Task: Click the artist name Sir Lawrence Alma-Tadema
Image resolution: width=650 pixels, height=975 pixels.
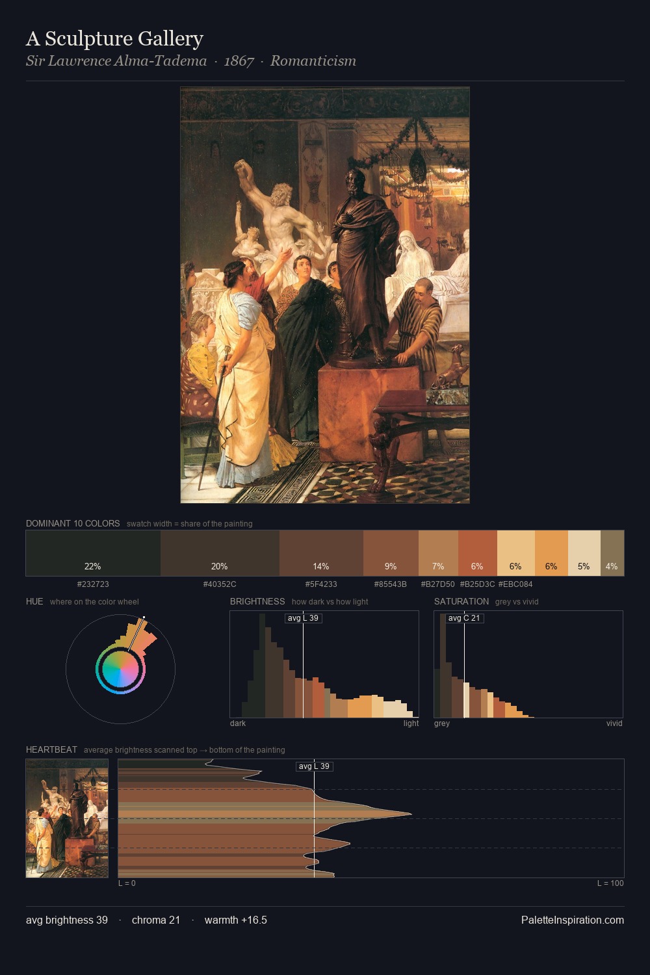Action: click(116, 61)
